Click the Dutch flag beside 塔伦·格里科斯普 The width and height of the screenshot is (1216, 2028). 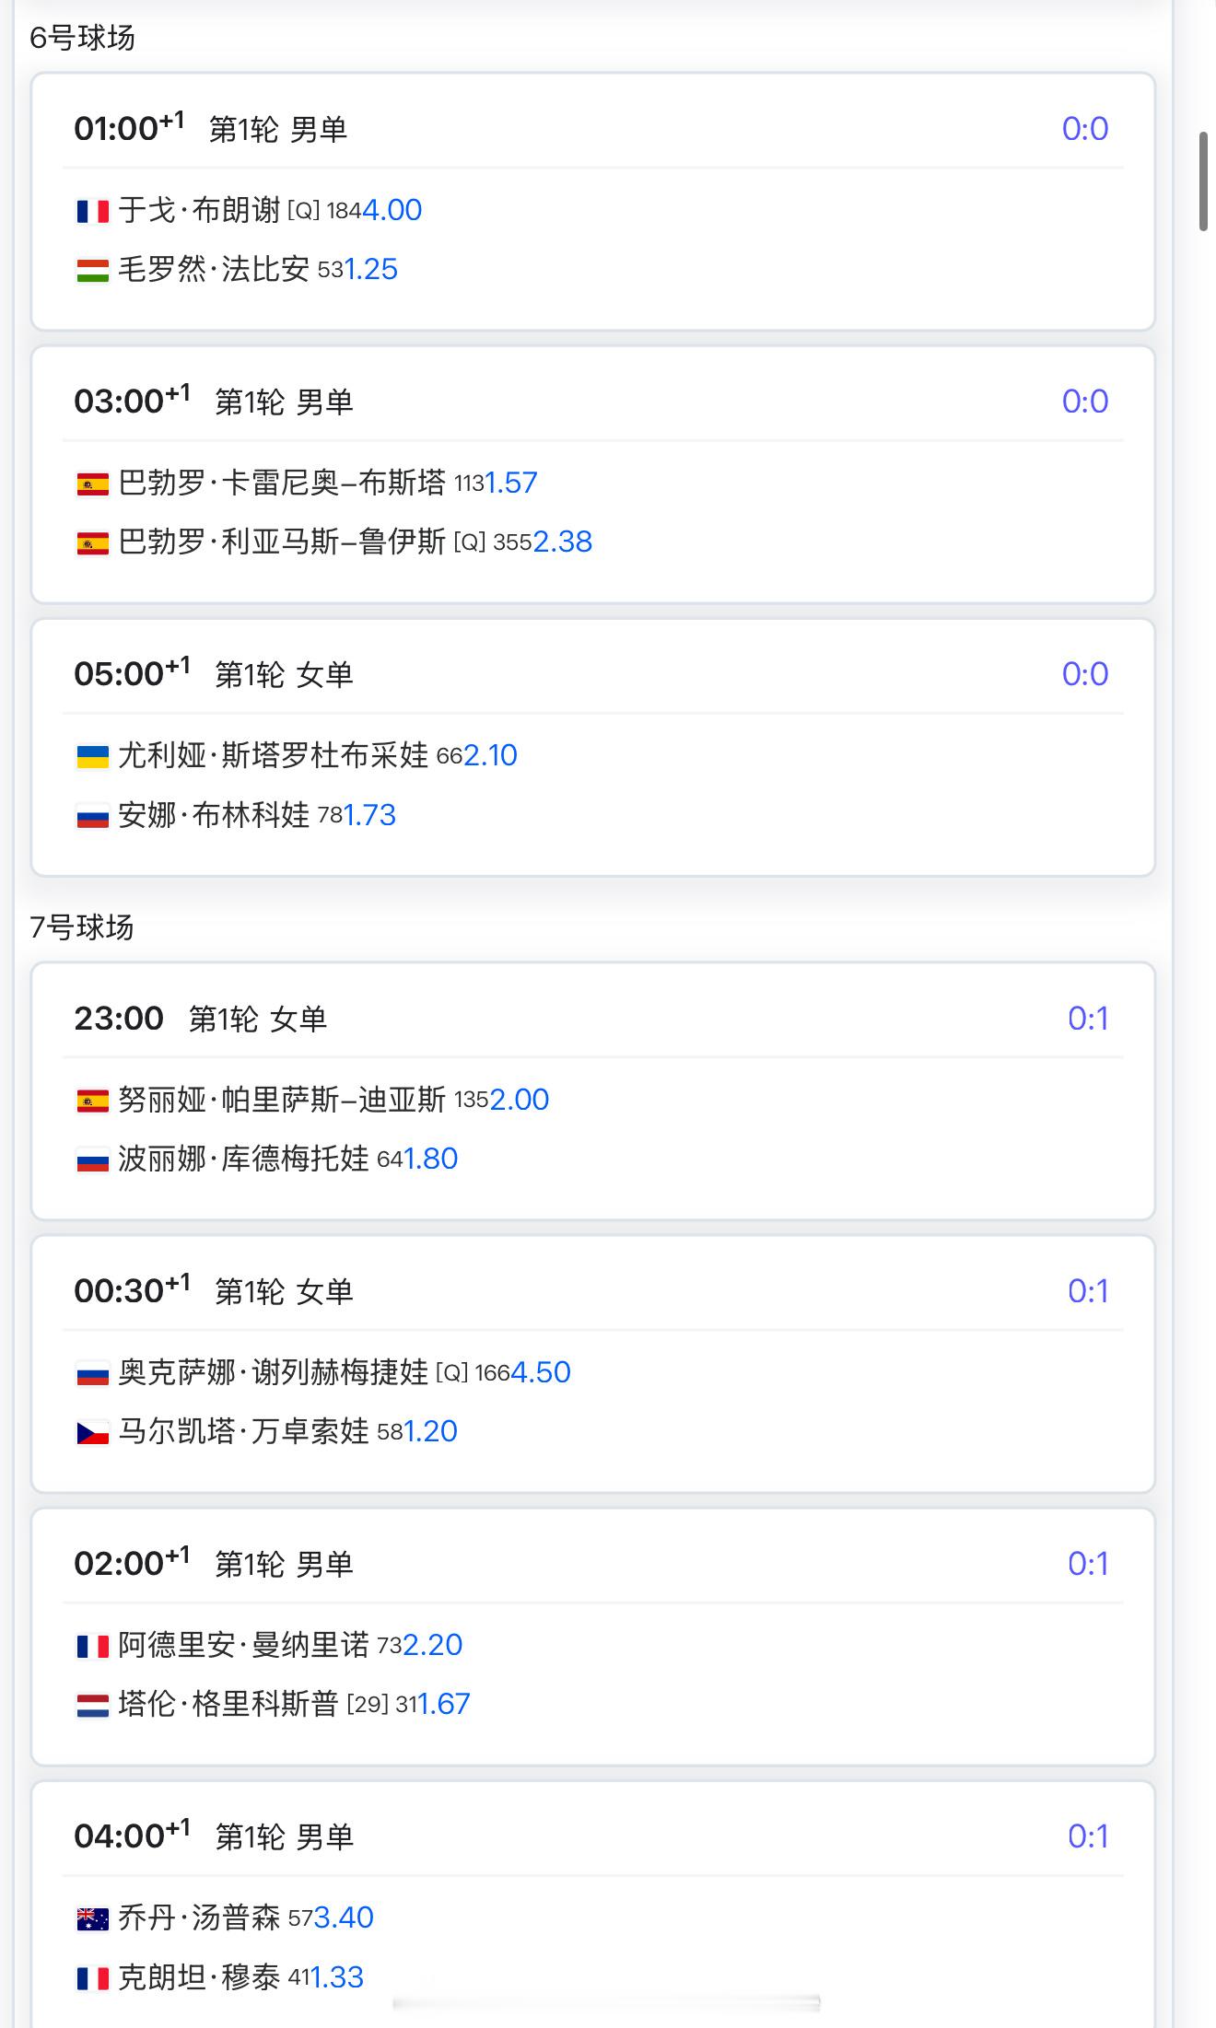pos(92,1706)
